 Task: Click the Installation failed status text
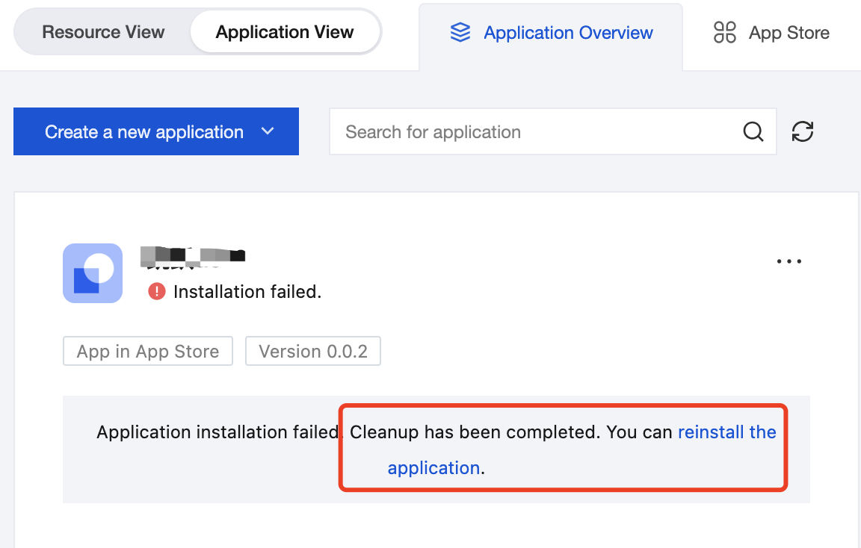click(x=247, y=292)
